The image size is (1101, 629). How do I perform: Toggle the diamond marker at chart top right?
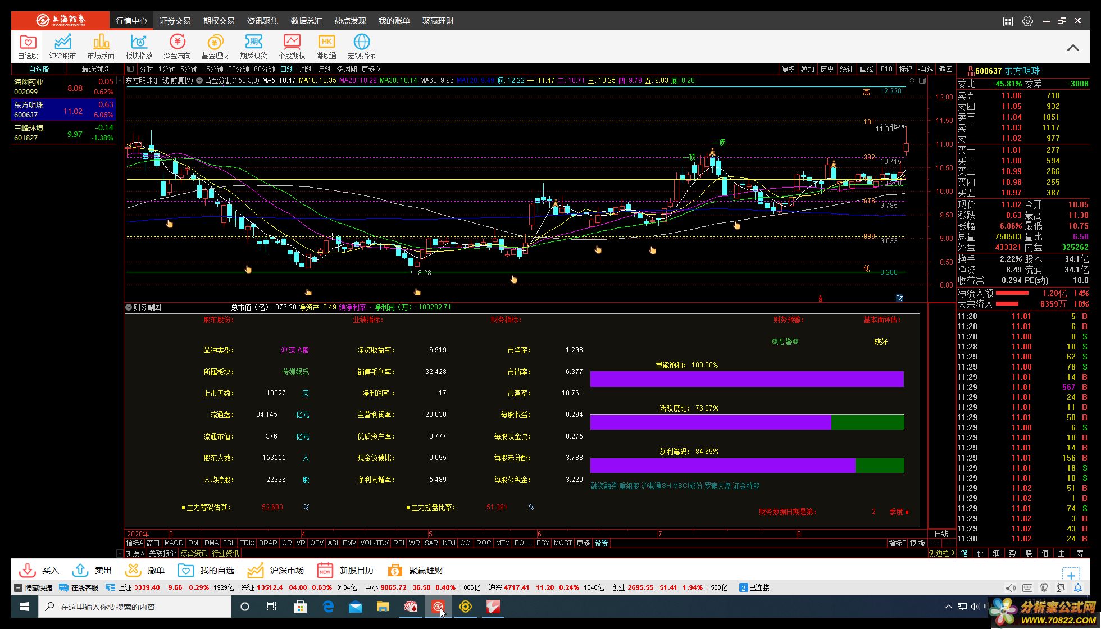click(912, 80)
